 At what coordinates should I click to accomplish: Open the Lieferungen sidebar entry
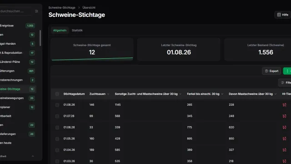(18, 134)
